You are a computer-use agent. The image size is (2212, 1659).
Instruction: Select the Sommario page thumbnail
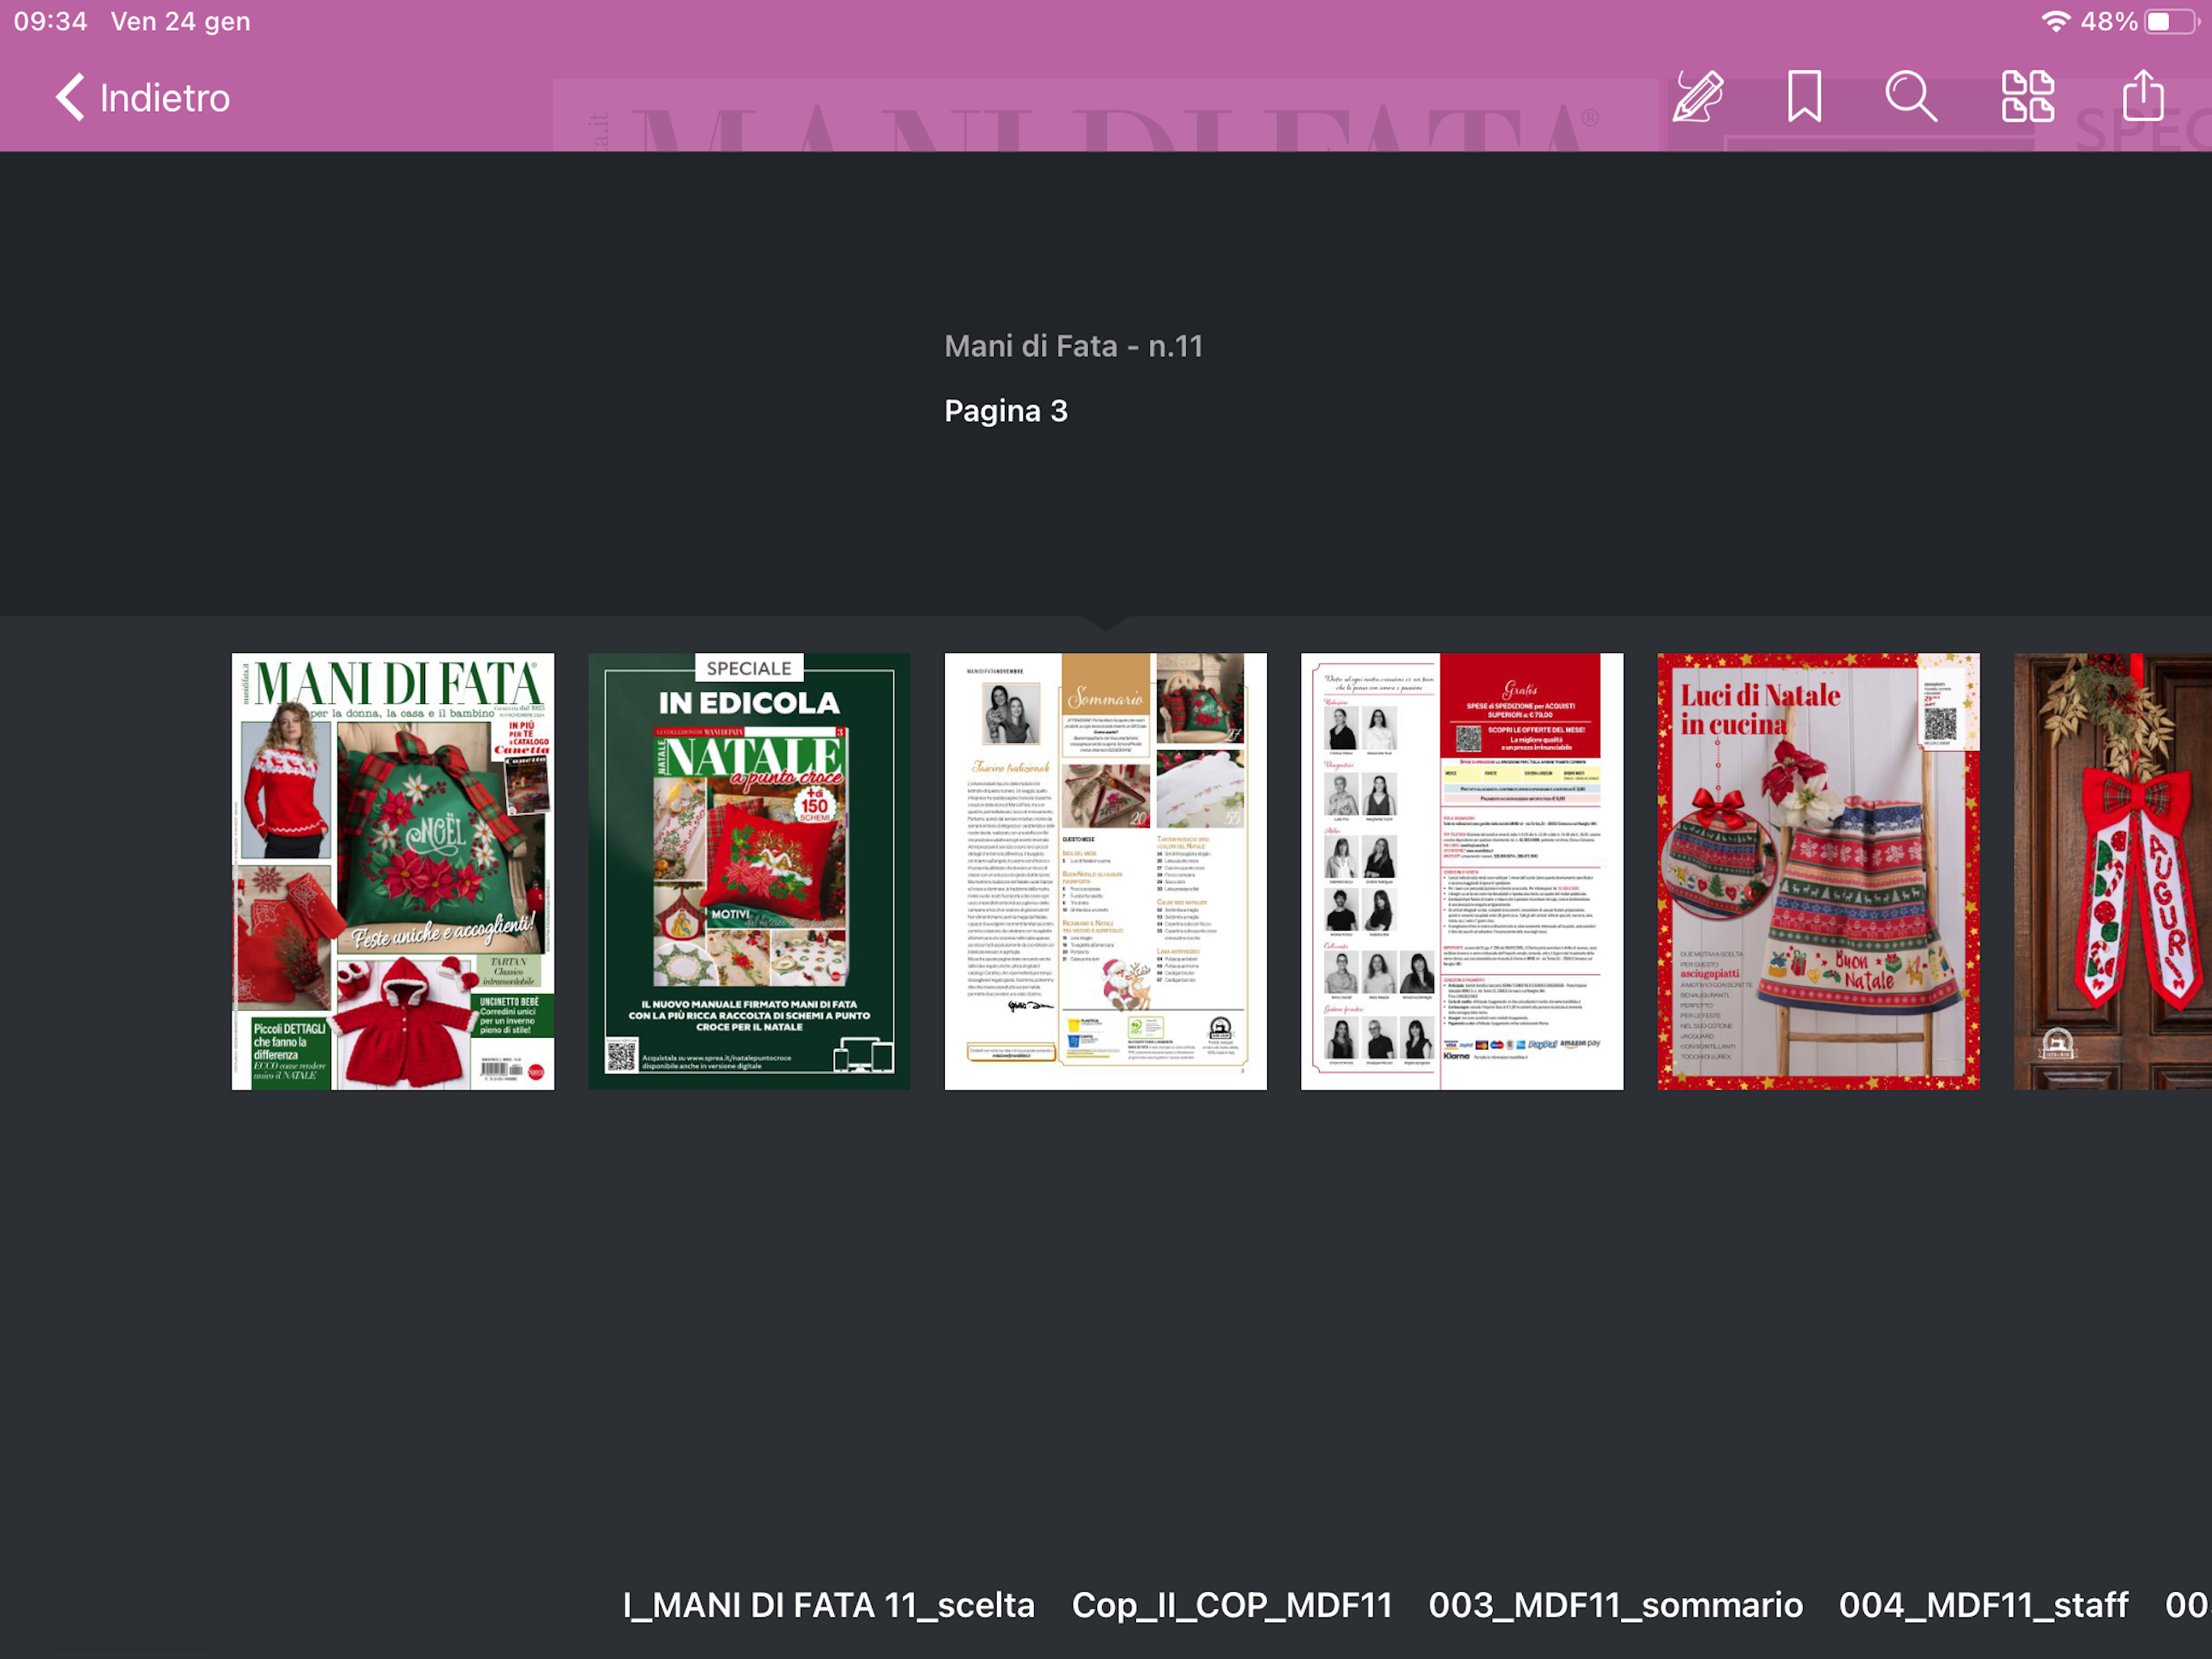1105,872
